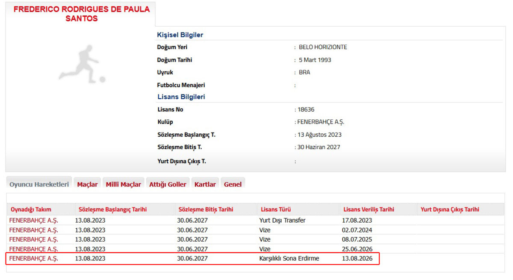Click license issue date 02.07.2024
513x280 pixels.
click(x=357, y=230)
